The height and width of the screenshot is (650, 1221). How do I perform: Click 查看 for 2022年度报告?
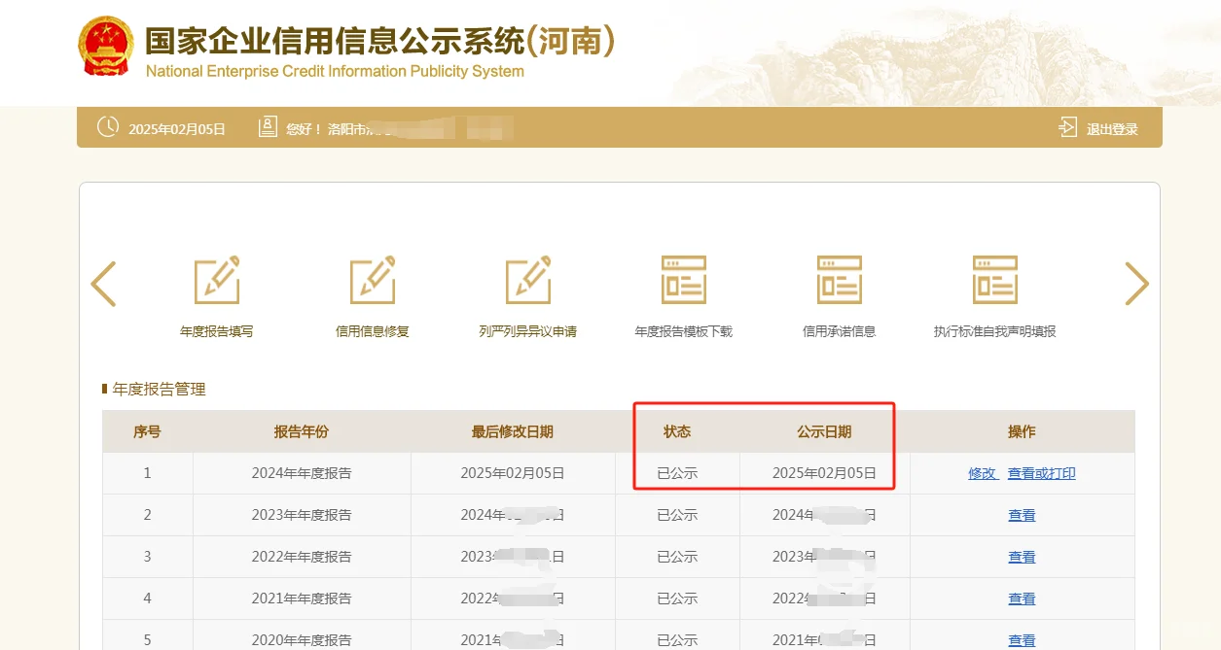tap(1022, 557)
